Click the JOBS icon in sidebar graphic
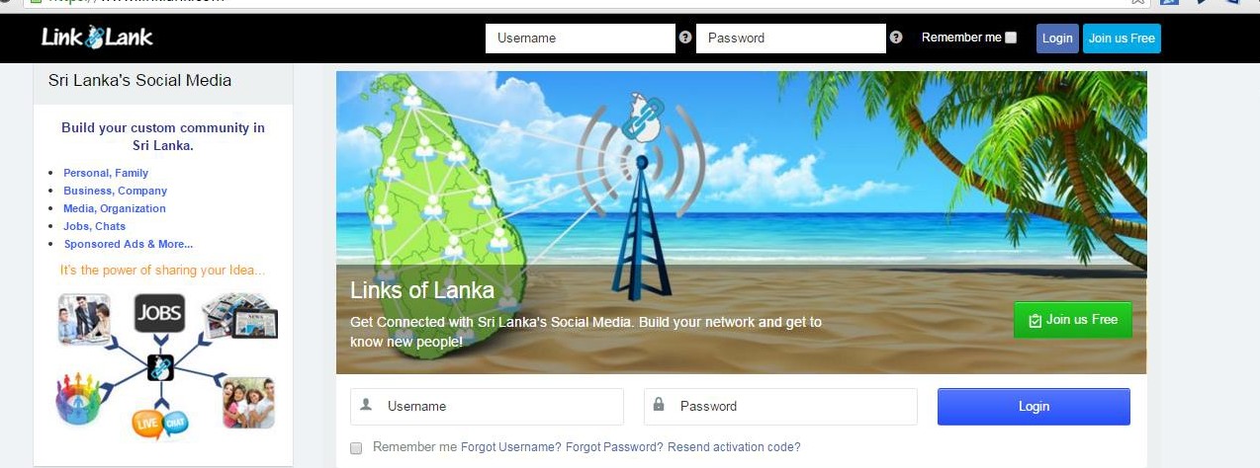This screenshot has width=1260, height=468. [160, 313]
